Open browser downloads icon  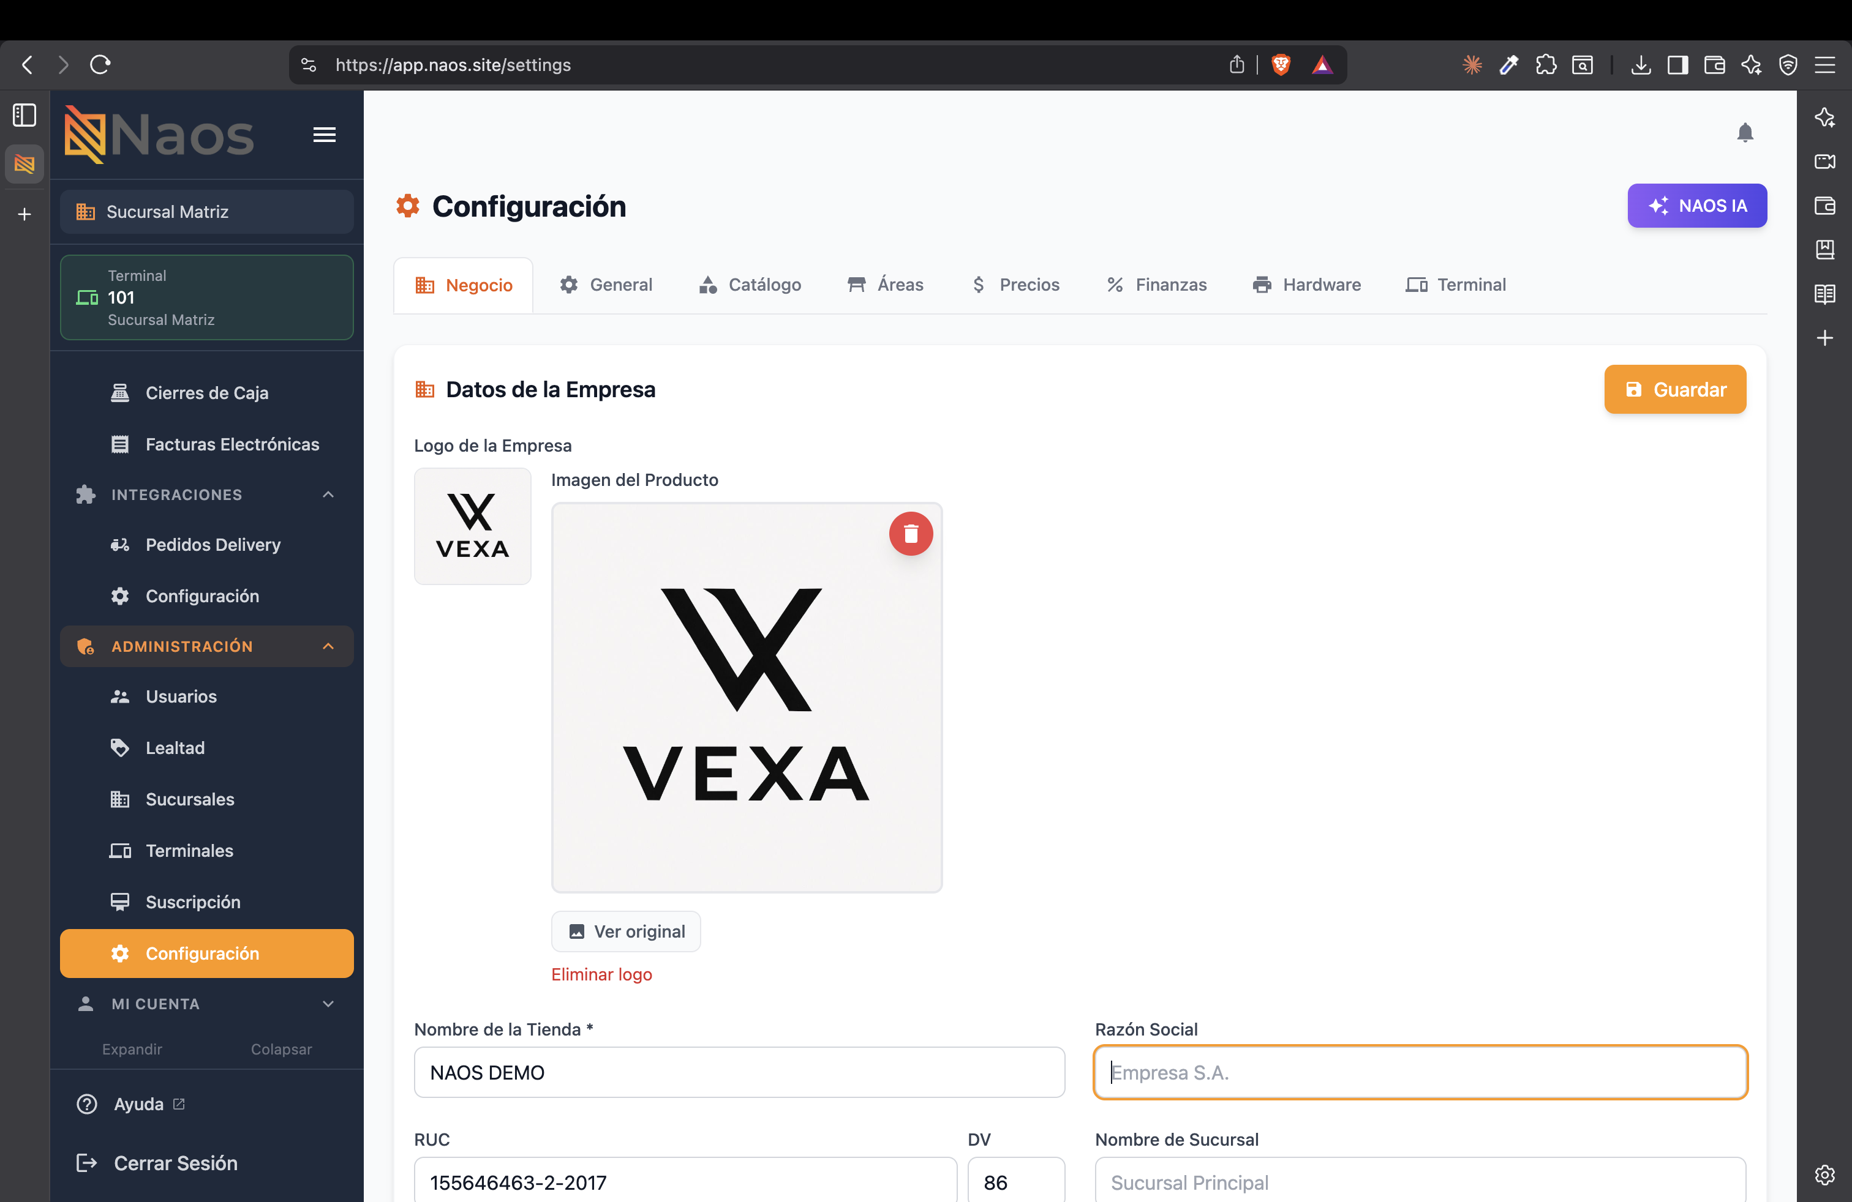[x=1640, y=64]
